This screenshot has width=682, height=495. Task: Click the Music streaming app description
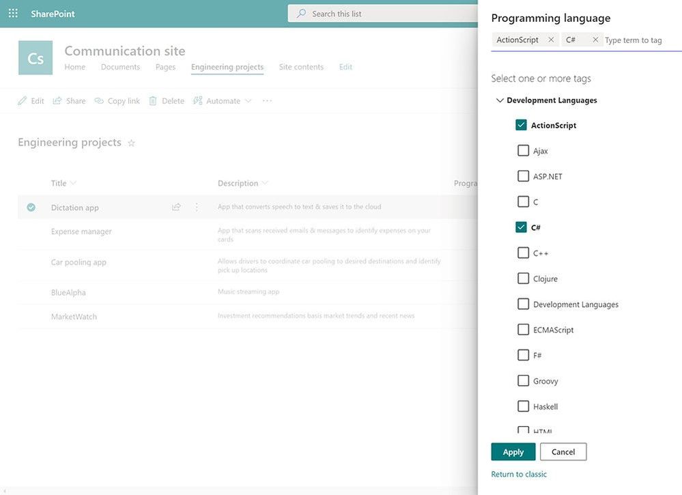[248, 292]
